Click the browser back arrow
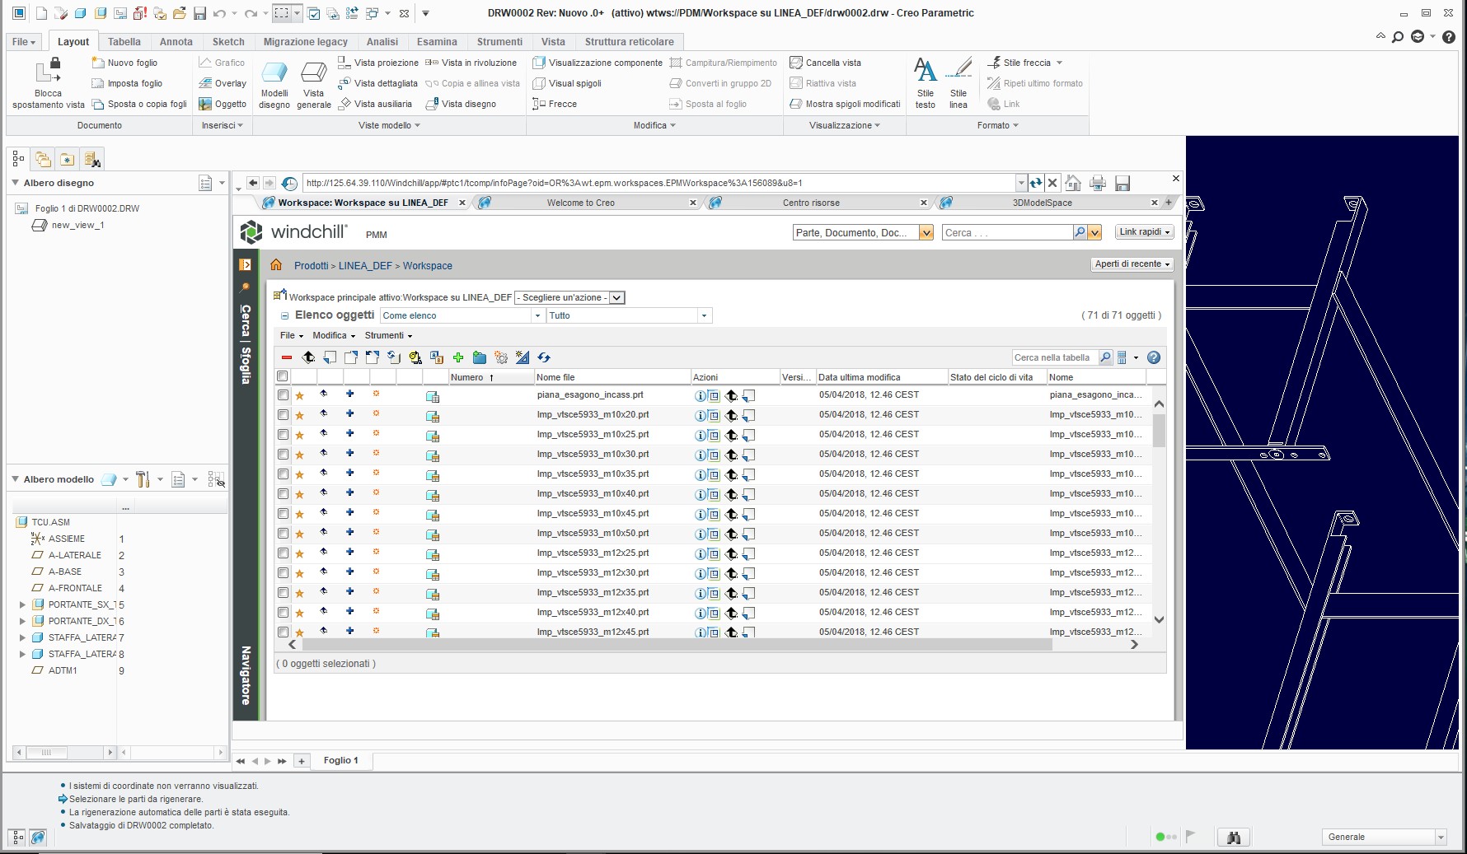The height and width of the screenshot is (854, 1467). coord(253,183)
